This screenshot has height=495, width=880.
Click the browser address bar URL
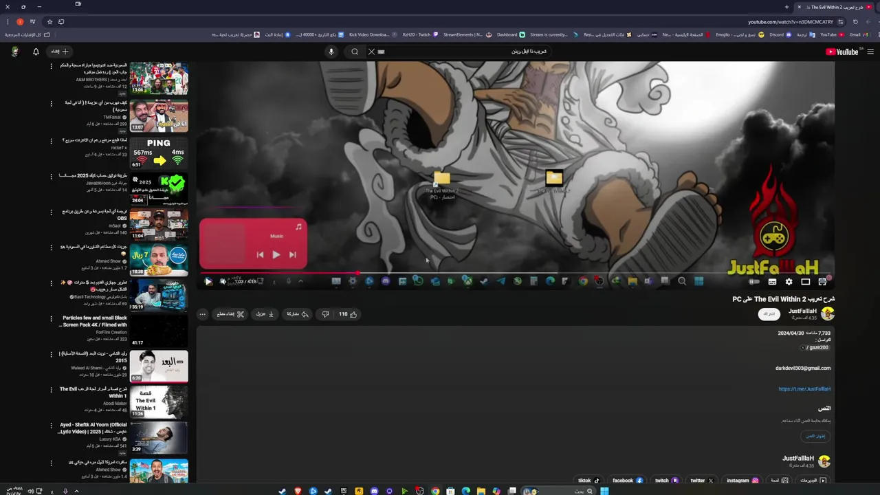[790, 22]
